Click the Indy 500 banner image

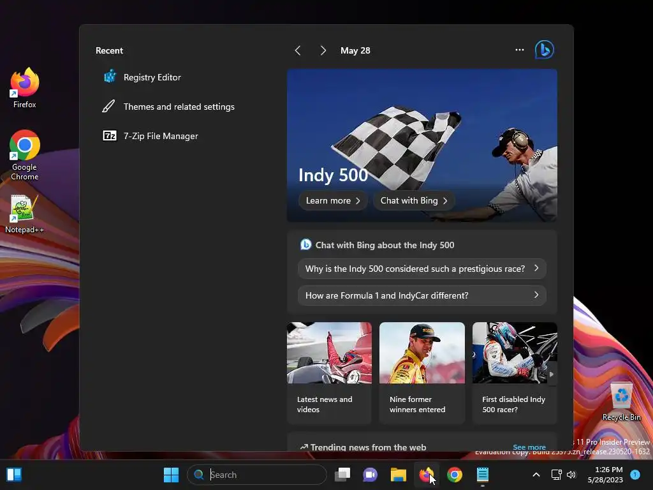coord(422,145)
